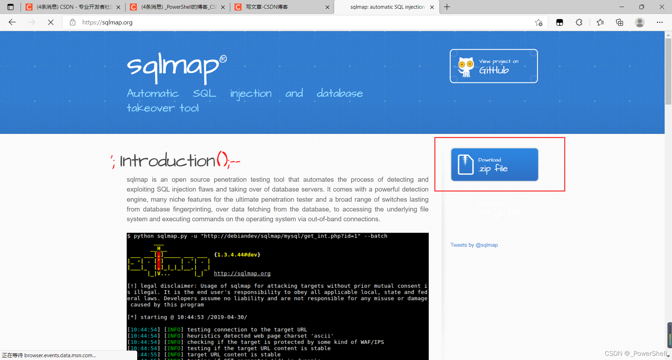Close the sqlmap: automatic SQL injection tab

[432, 7]
